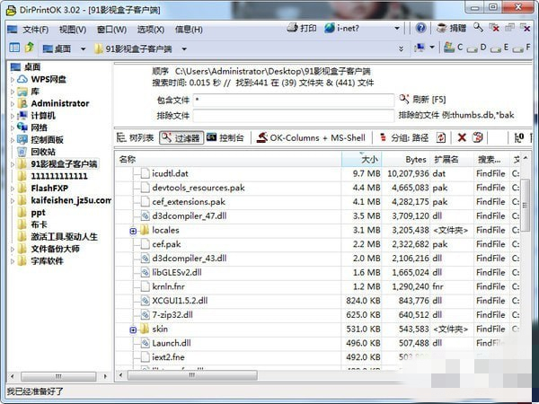Screen dimensions: 539x404
Task: Sort by the Bytes column header
Action: click(406, 159)
